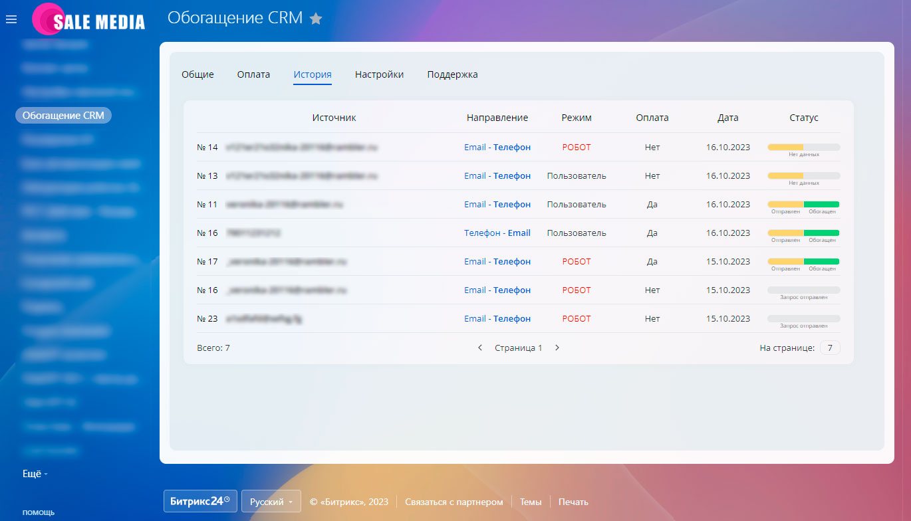Go to previous page with left arrow
911x521 pixels.
click(479, 347)
